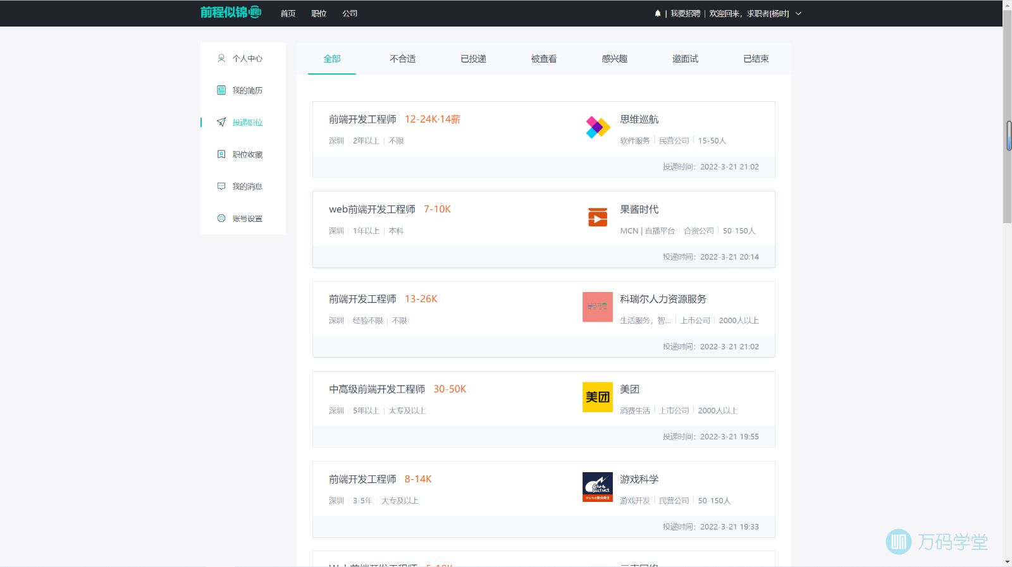
Task: Click the 游戏科学 company logo
Action: pyautogui.click(x=598, y=487)
